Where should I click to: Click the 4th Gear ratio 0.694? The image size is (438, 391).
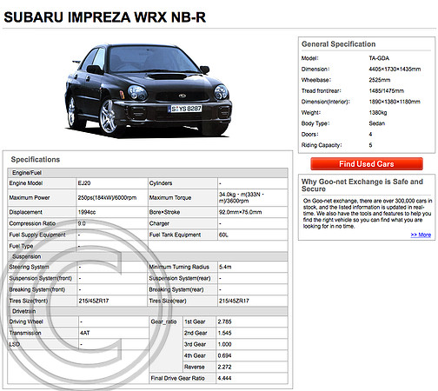(x=224, y=355)
